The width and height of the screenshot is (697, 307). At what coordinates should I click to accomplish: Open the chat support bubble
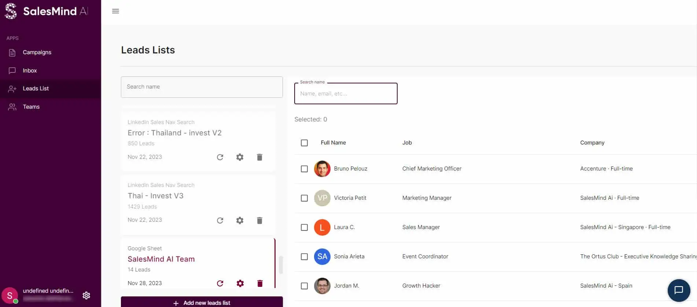679,290
